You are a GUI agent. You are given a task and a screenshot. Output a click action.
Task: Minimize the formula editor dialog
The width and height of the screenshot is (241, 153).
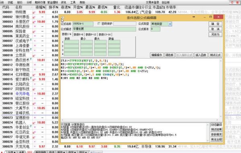[x=204, y=17]
